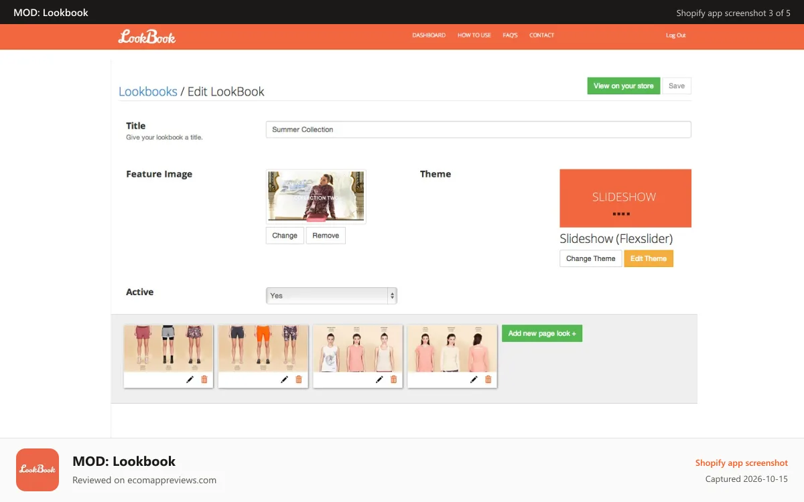
Task: Edit the red shorts look page with pencil icon
Action: click(x=190, y=380)
